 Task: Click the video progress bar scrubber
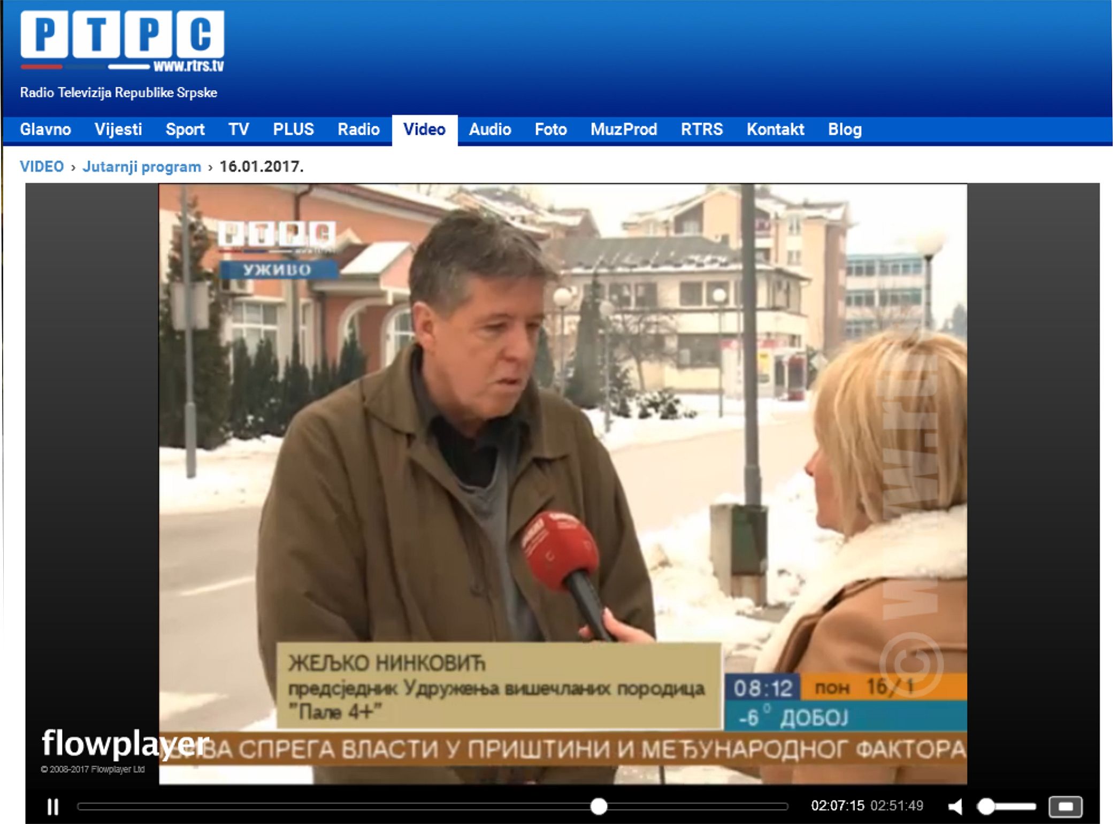tap(599, 806)
